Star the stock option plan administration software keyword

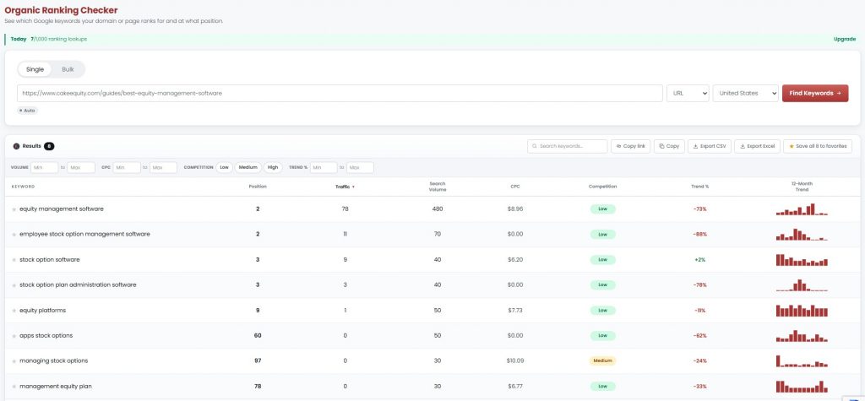(x=14, y=285)
